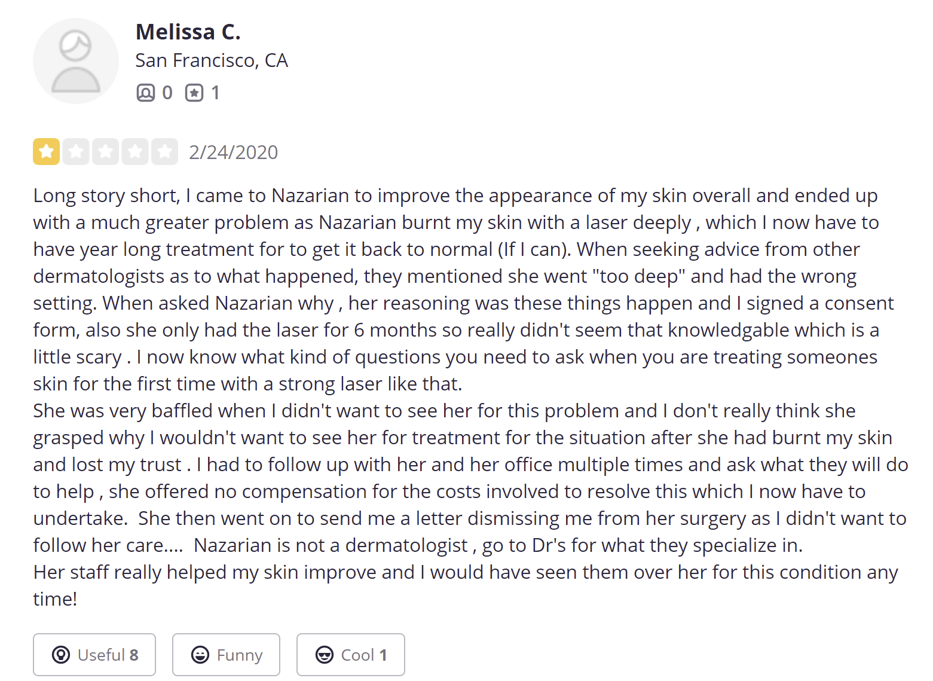Click the review count number 1
Viewport: 933px width, 681px height.
[215, 93]
